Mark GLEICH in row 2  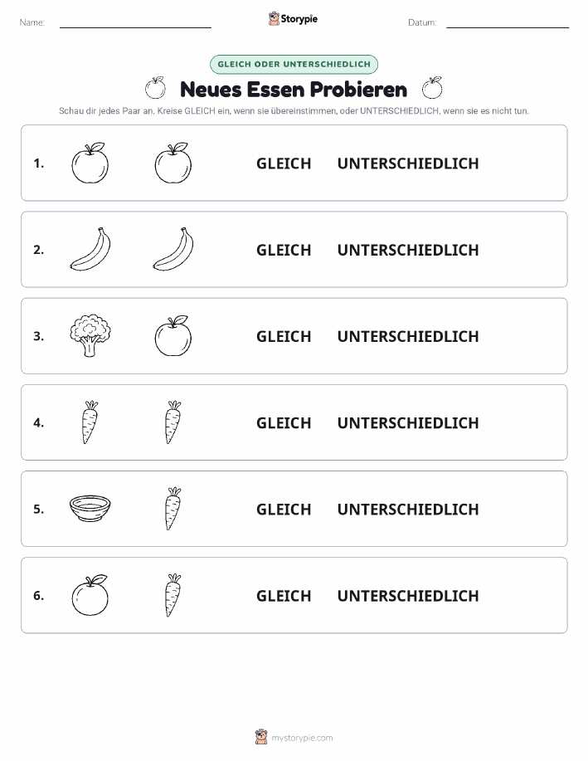pyautogui.click(x=284, y=250)
